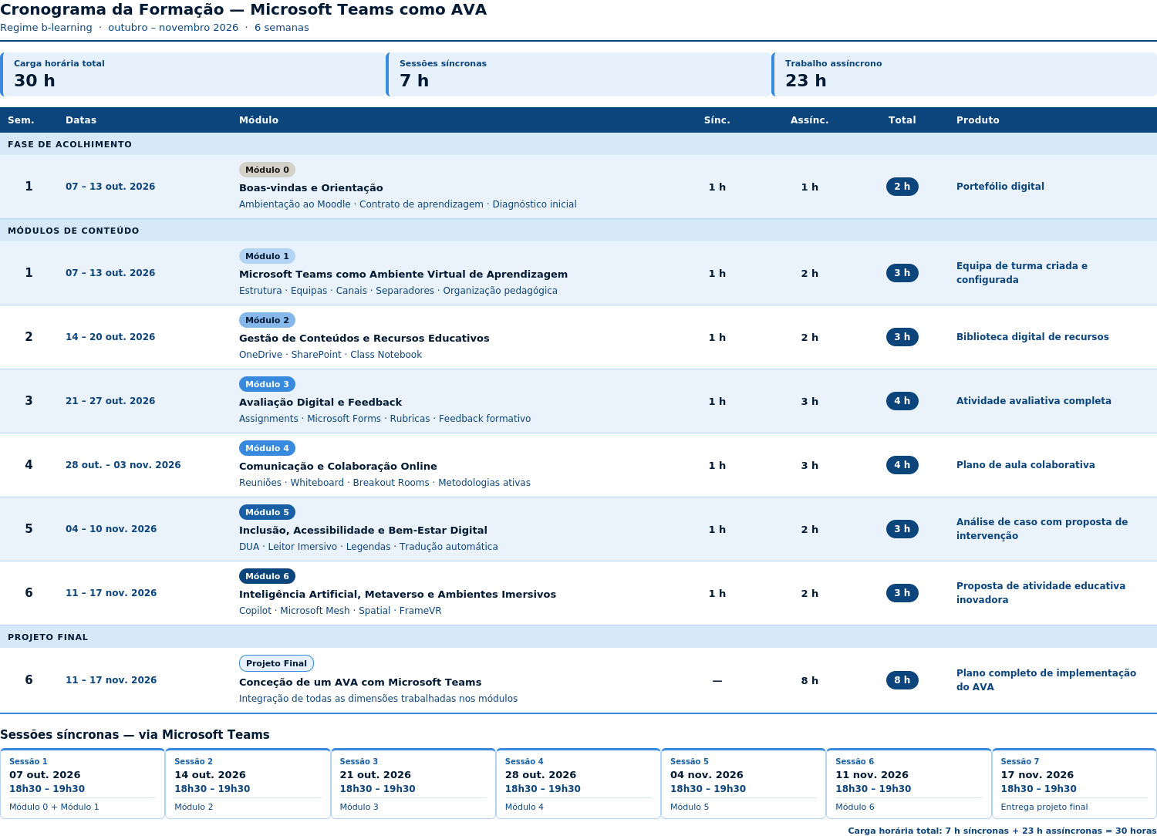Click the "Copilot · Microsoft Mesh · Spatial · FrameVR" line
1157x836 pixels.
coord(340,611)
